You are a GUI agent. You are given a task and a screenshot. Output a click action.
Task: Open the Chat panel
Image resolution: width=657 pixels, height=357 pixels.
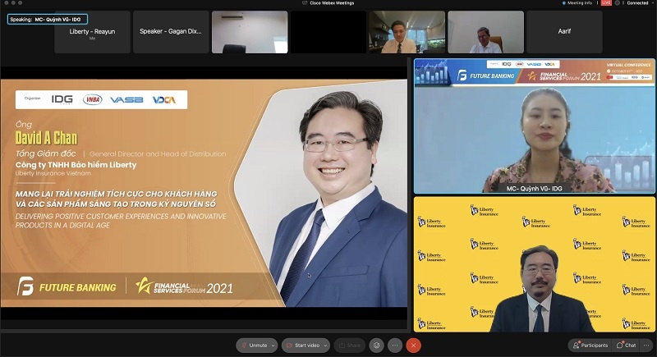[627, 346]
